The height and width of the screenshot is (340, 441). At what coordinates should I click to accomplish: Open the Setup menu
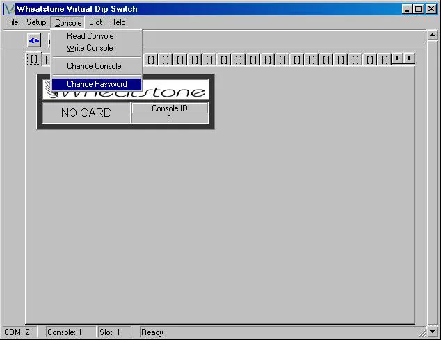tap(36, 22)
